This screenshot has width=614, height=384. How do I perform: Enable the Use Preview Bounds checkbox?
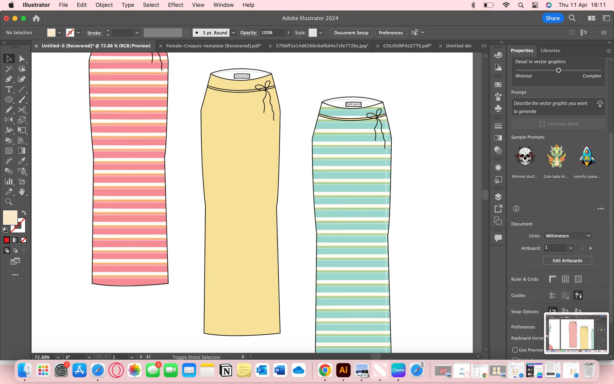pyautogui.click(x=515, y=350)
